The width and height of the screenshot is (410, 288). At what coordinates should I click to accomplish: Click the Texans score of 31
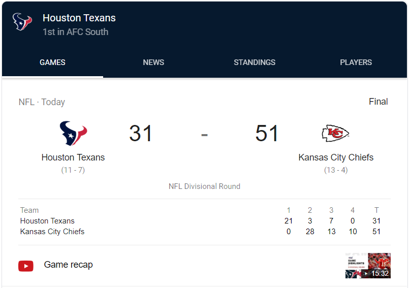coord(141,134)
